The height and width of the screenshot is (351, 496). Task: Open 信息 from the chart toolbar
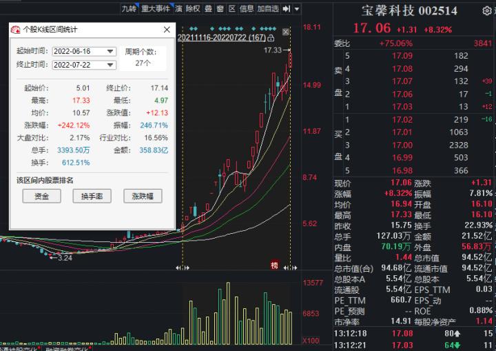247,8
